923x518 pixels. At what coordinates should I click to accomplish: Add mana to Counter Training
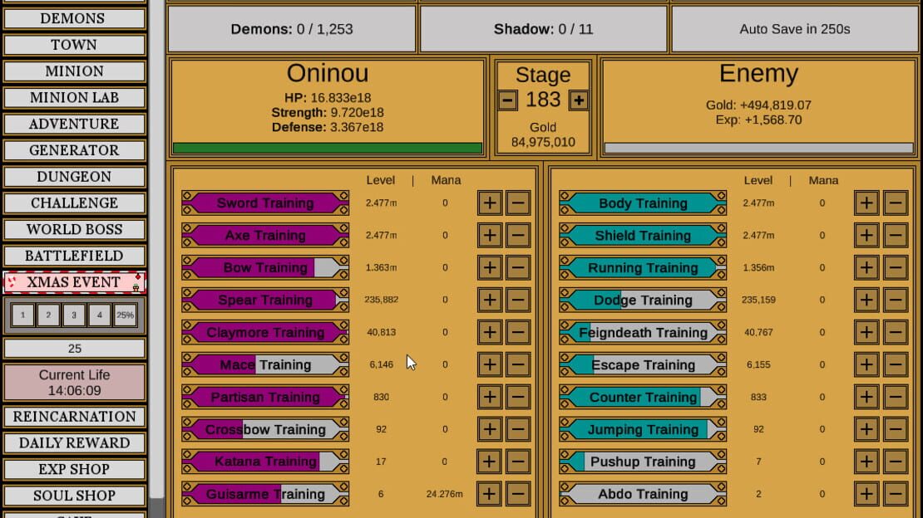pos(866,397)
